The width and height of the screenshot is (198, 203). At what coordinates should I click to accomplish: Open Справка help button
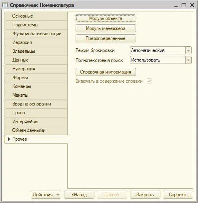(178, 195)
